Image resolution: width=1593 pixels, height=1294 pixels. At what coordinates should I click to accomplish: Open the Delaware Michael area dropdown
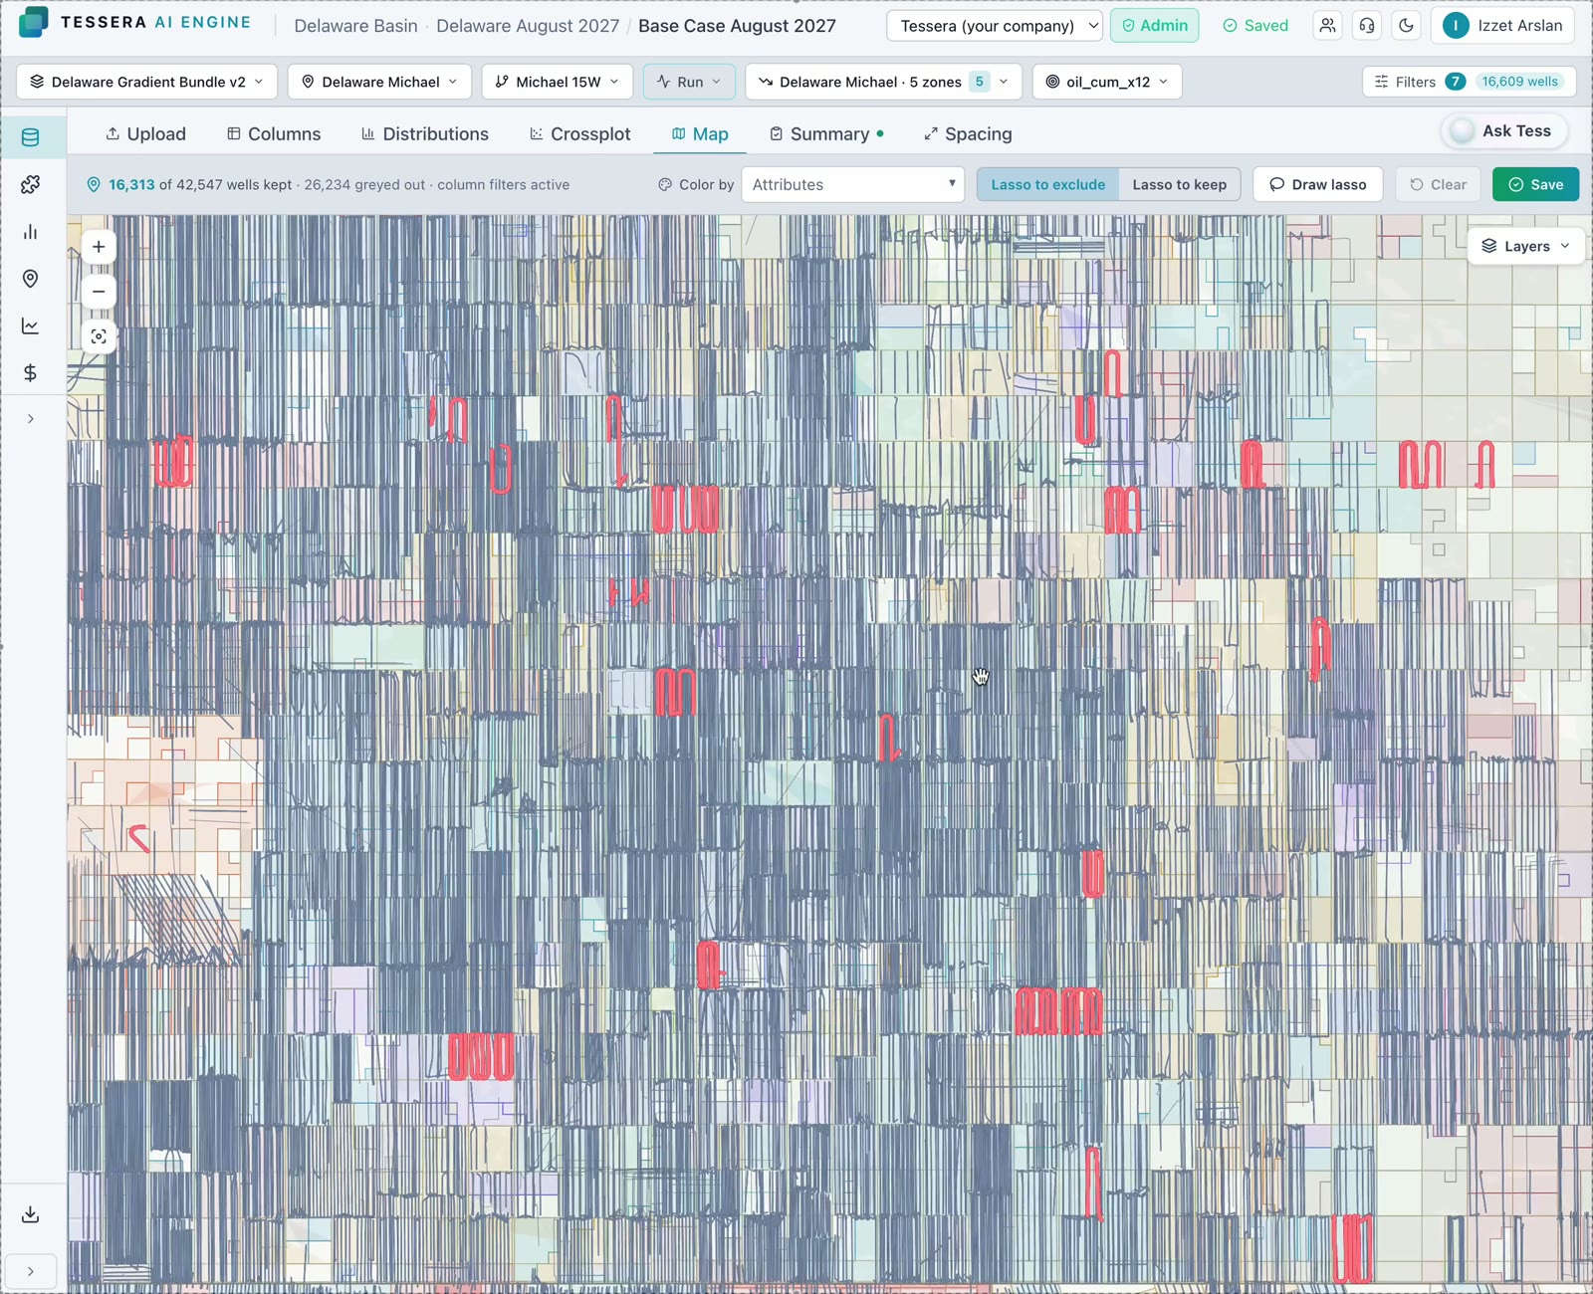[379, 82]
